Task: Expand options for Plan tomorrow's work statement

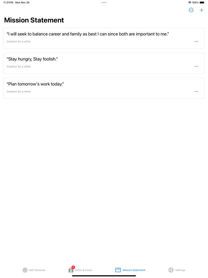Action: 196,91
